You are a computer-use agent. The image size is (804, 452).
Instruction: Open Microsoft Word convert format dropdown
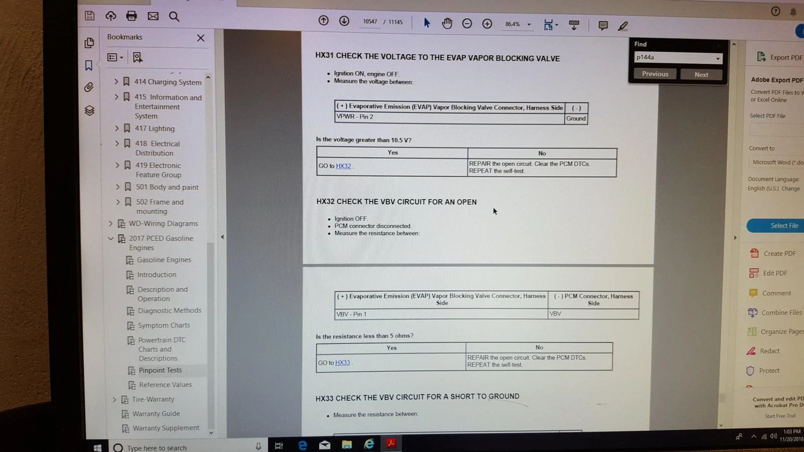(776, 162)
